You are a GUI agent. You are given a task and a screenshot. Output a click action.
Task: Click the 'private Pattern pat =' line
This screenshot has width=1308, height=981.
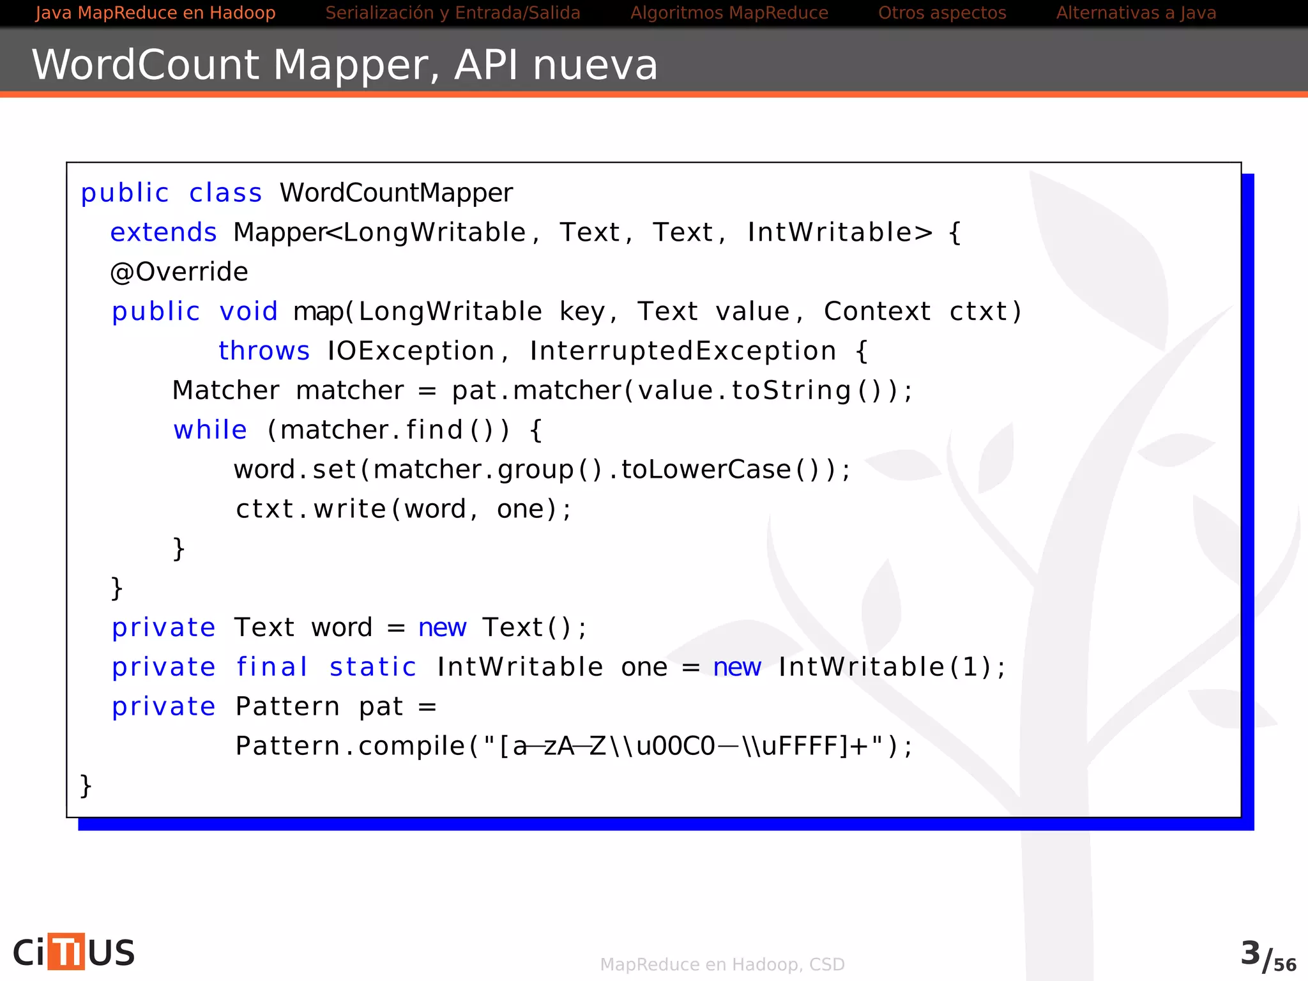274,707
